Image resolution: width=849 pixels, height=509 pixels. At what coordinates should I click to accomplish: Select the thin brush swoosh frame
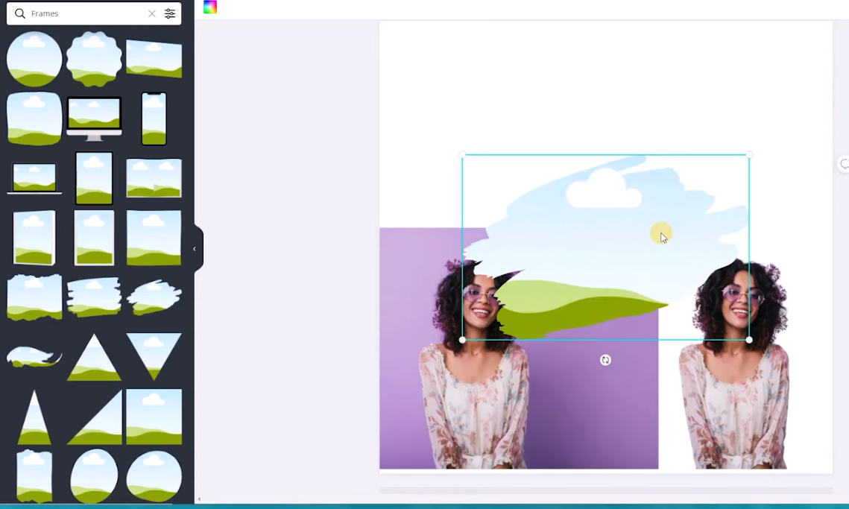(34, 357)
